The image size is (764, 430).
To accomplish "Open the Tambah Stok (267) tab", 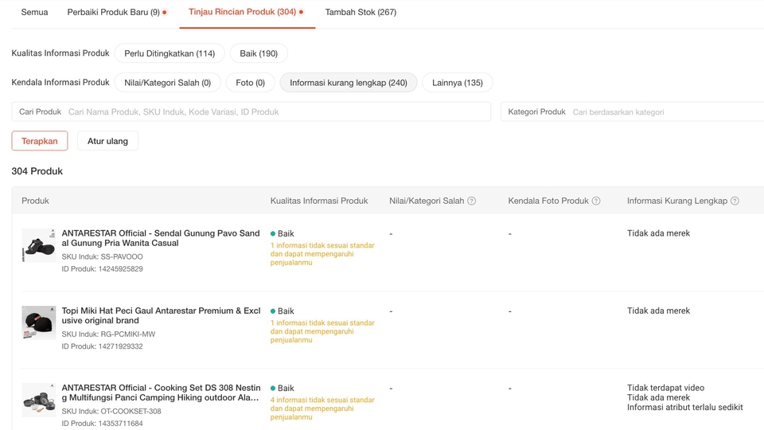I will (x=361, y=12).
